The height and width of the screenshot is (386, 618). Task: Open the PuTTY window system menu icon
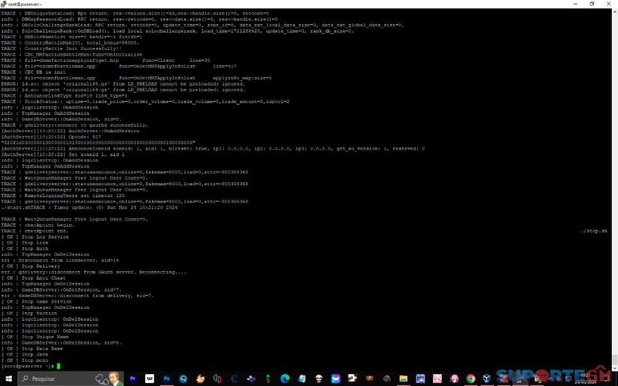[x=4, y=4]
